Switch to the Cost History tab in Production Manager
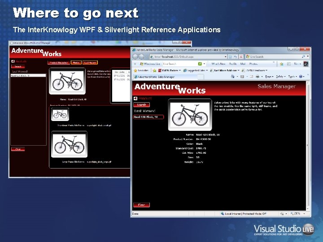 [x=90, y=63]
